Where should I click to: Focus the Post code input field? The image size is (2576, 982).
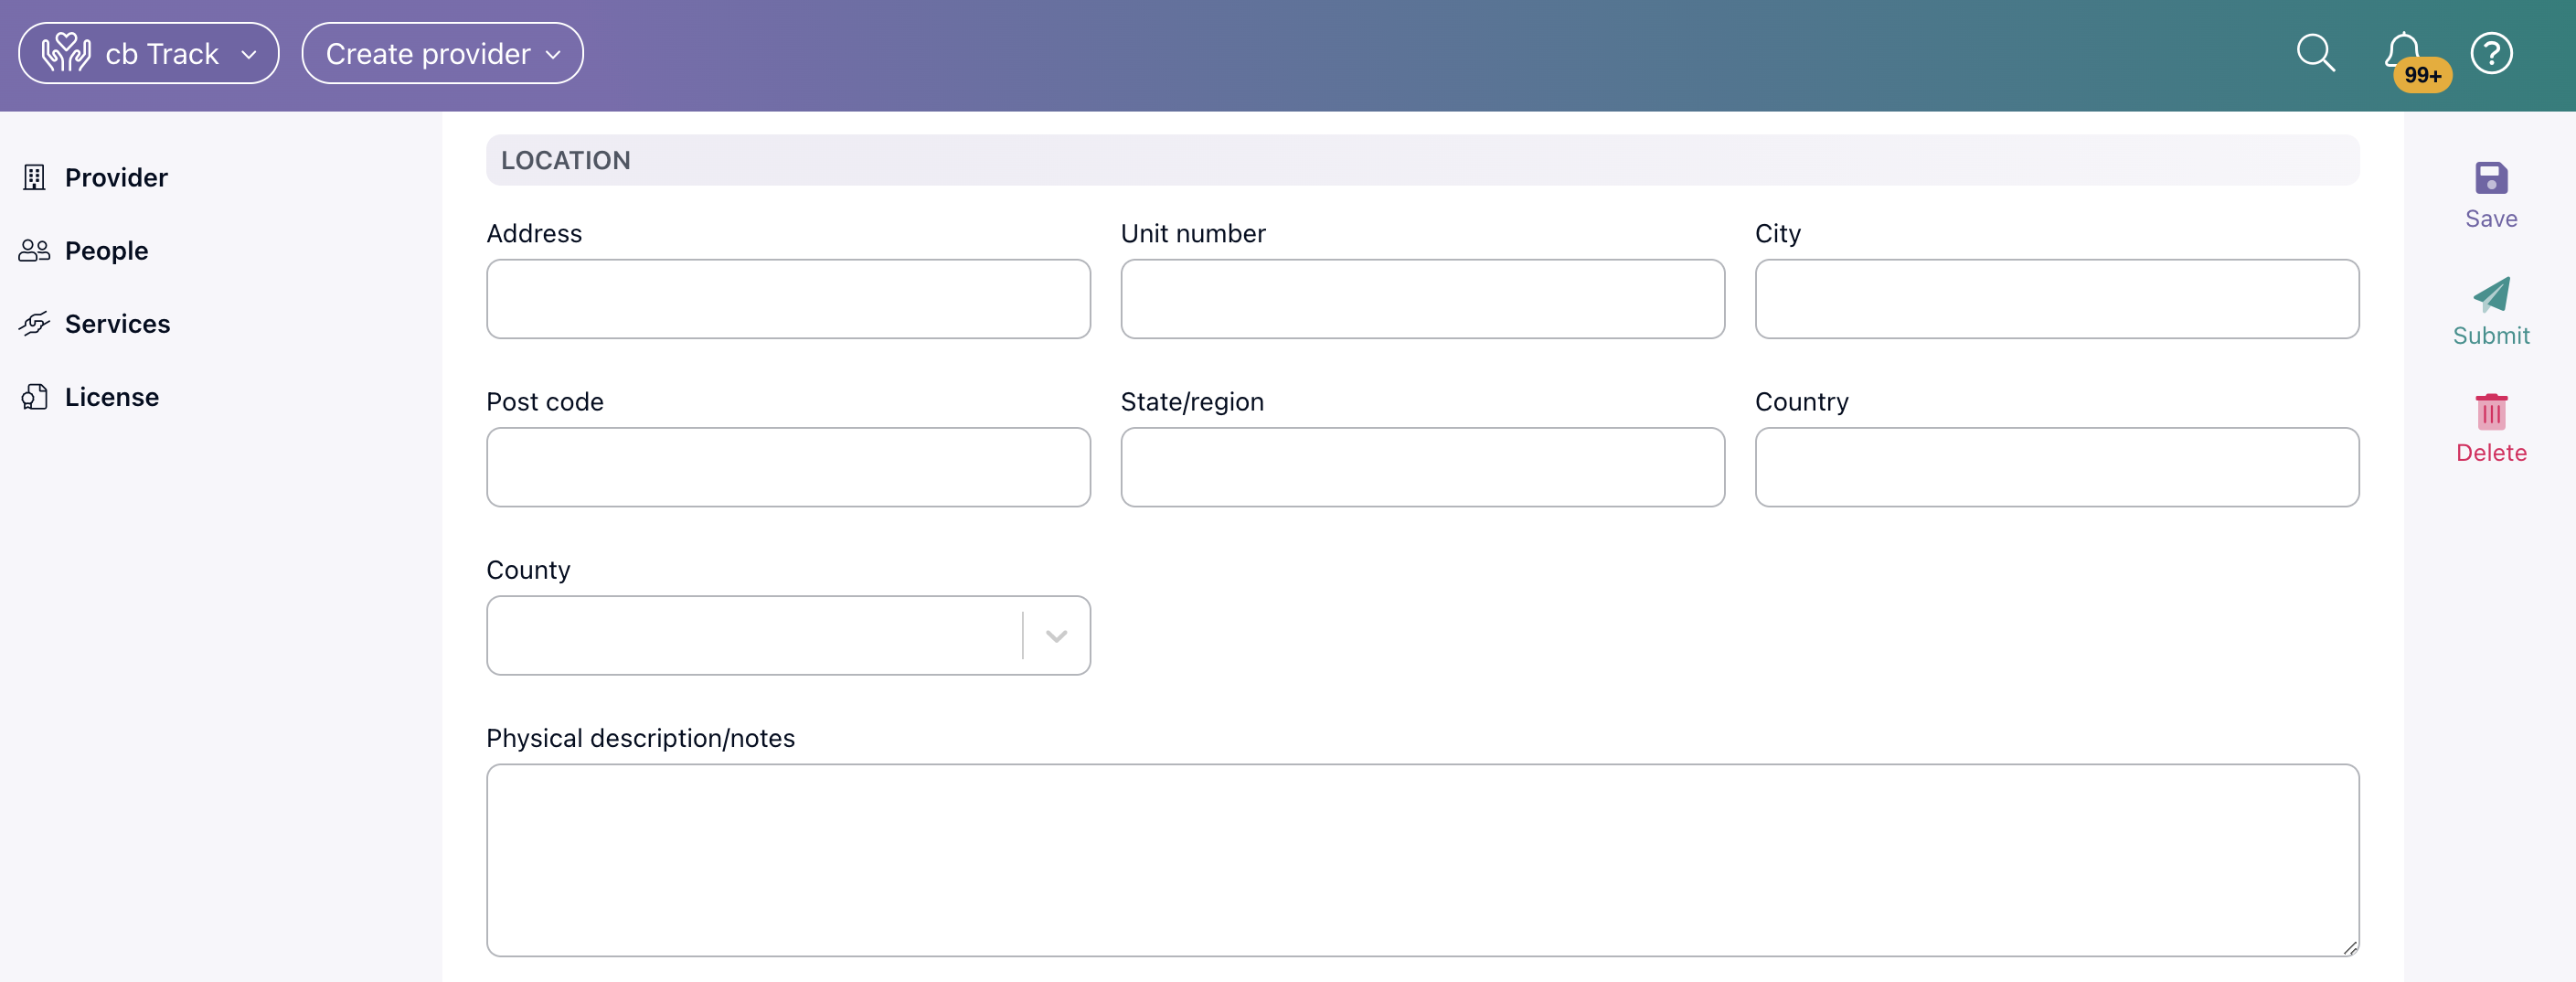point(788,467)
